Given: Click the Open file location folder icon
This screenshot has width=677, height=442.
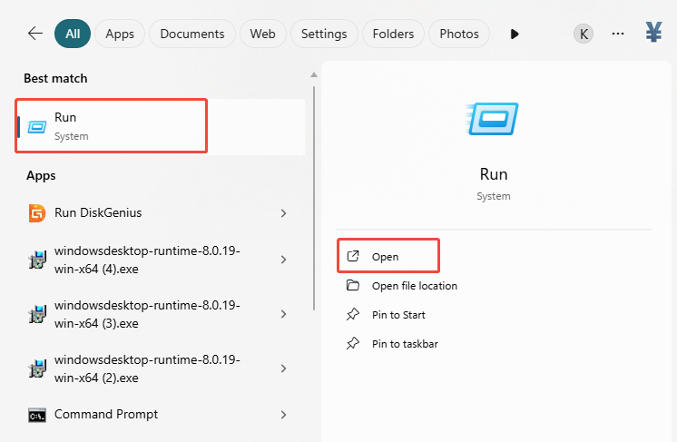Looking at the screenshot, I should pyautogui.click(x=353, y=286).
